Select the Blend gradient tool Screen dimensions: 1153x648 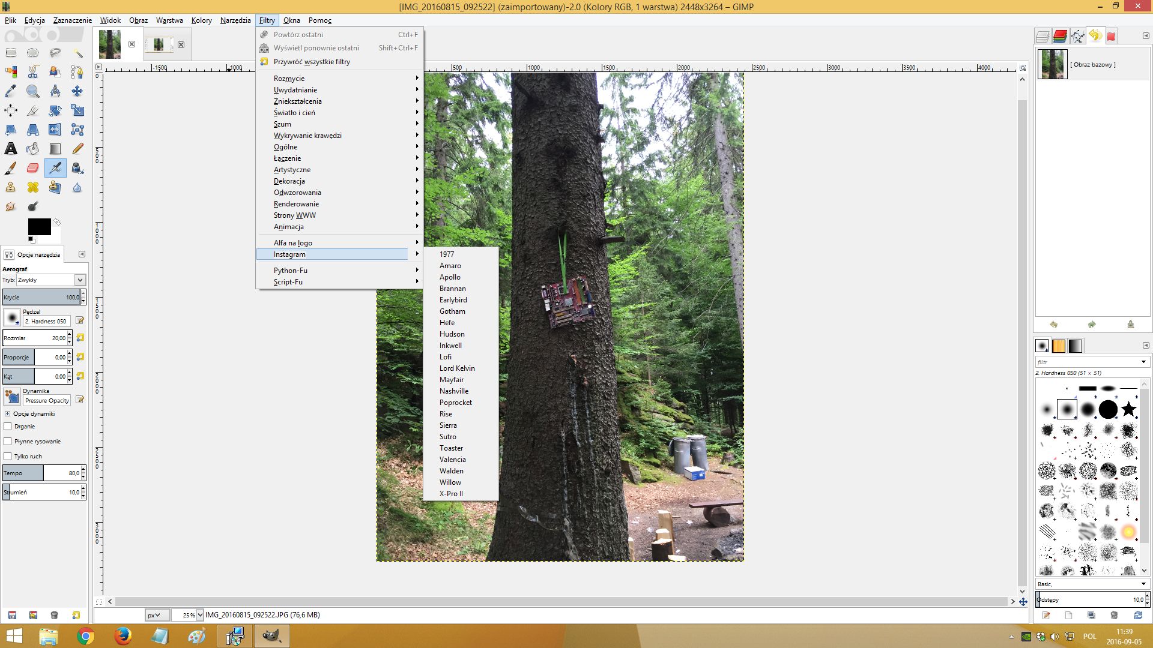[55, 149]
